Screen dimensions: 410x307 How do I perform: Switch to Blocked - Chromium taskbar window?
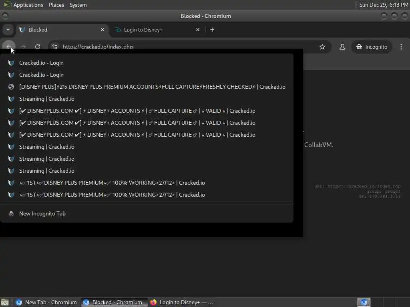pyautogui.click(x=114, y=302)
